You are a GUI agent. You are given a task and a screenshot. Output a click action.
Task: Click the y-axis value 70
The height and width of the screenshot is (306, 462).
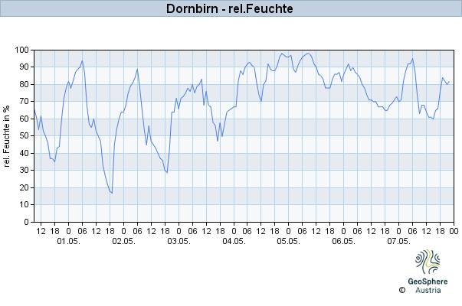point(25,102)
